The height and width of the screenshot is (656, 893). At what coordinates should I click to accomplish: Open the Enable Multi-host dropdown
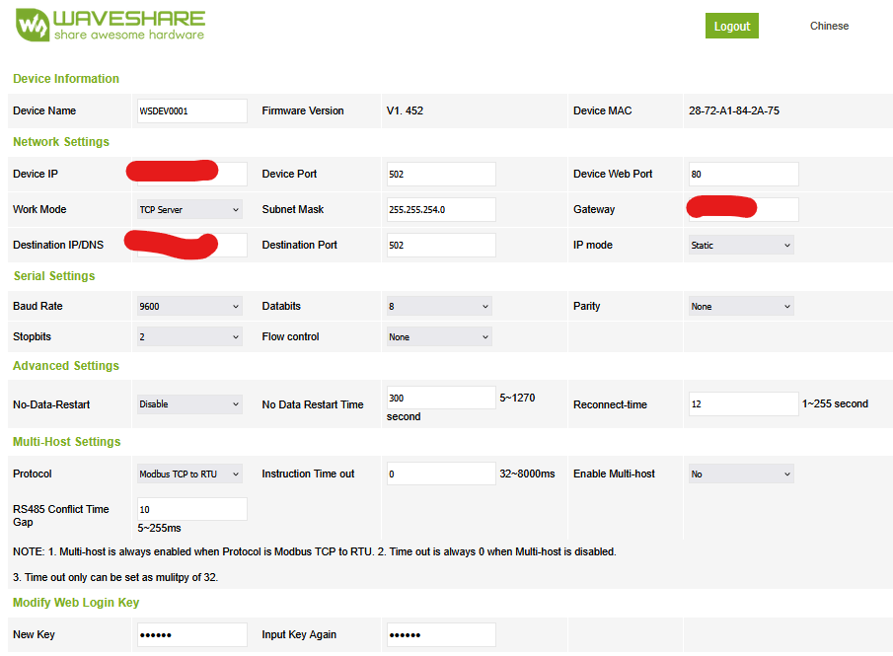tap(741, 474)
